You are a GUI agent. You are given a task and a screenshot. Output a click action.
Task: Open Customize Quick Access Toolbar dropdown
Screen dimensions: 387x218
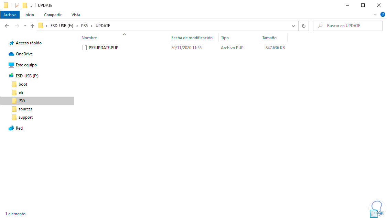coord(31,6)
